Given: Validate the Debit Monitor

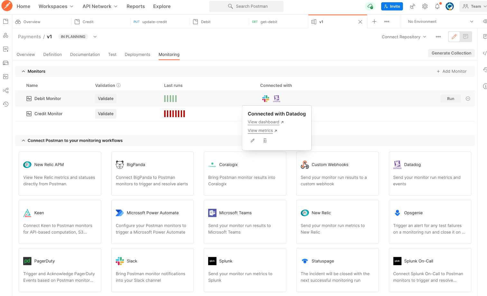Looking at the screenshot, I should pos(106,98).
